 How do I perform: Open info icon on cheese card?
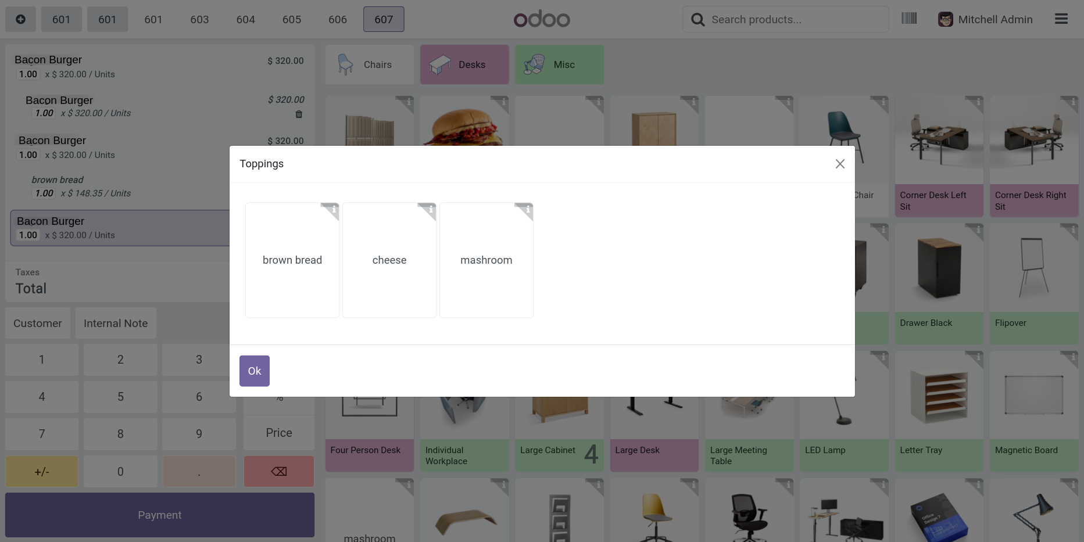[x=430, y=209]
